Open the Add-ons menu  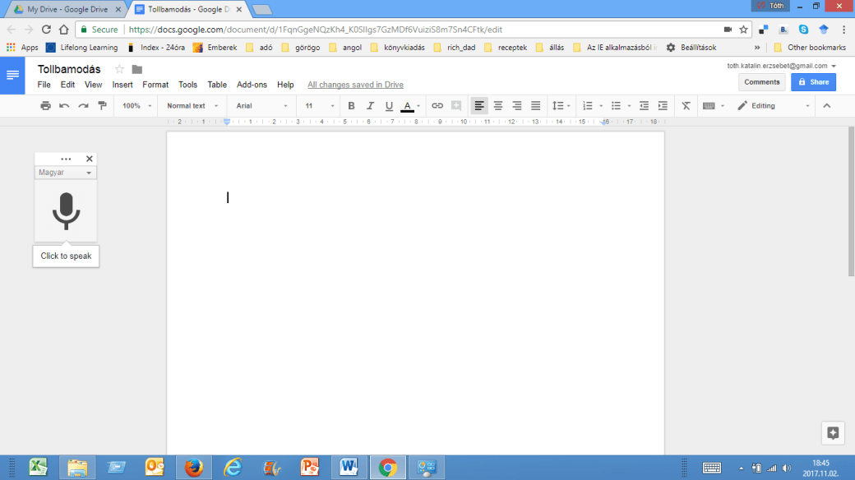[252, 85]
